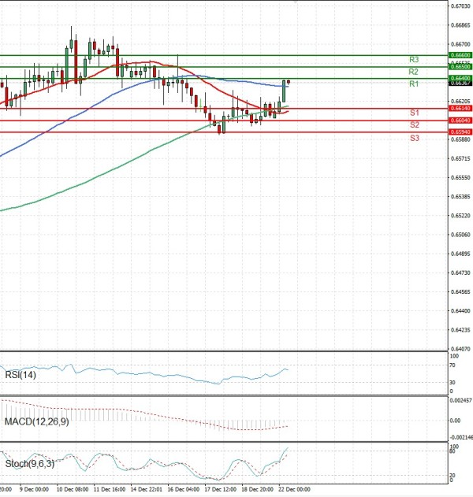Select the RSI(14) indicator label

(x=21, y=376)
